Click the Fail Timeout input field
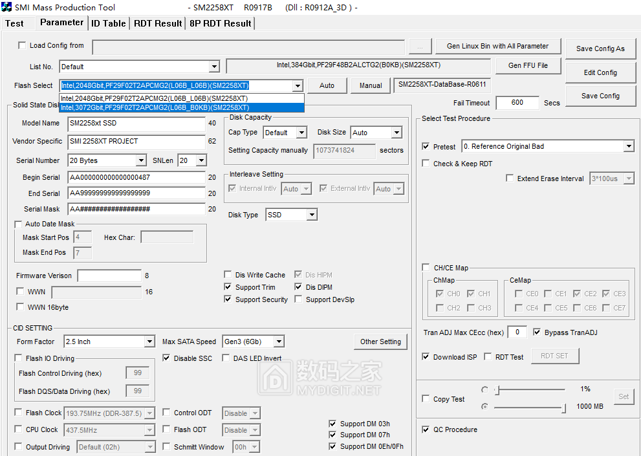Viewport: 641px width, 456px height. (517, 103)
